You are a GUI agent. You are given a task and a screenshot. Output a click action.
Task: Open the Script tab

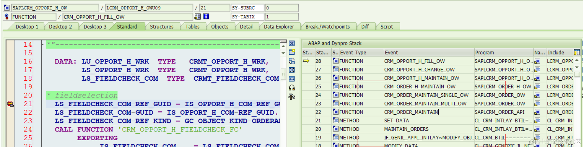click(x=387, y=27)
